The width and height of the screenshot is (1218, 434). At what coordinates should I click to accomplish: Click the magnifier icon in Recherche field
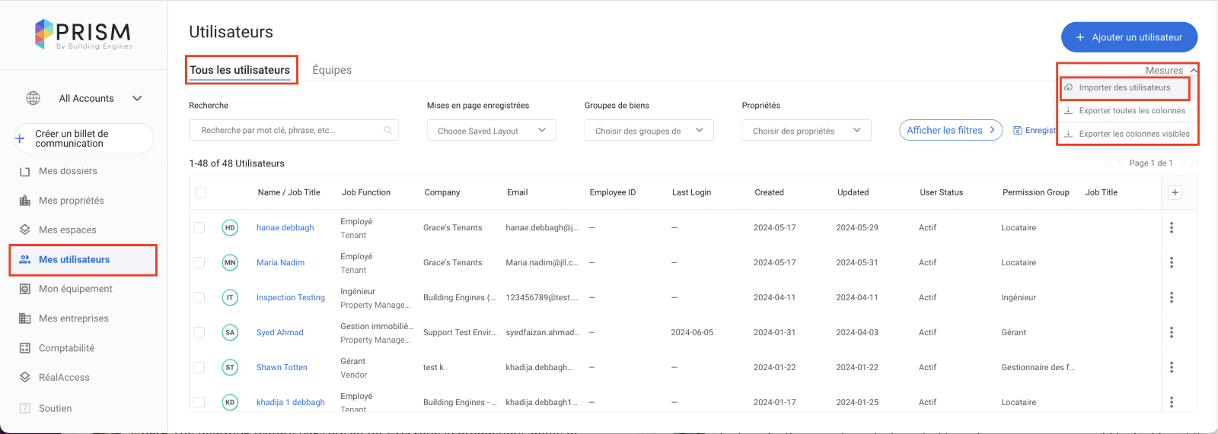coord(388,131)
